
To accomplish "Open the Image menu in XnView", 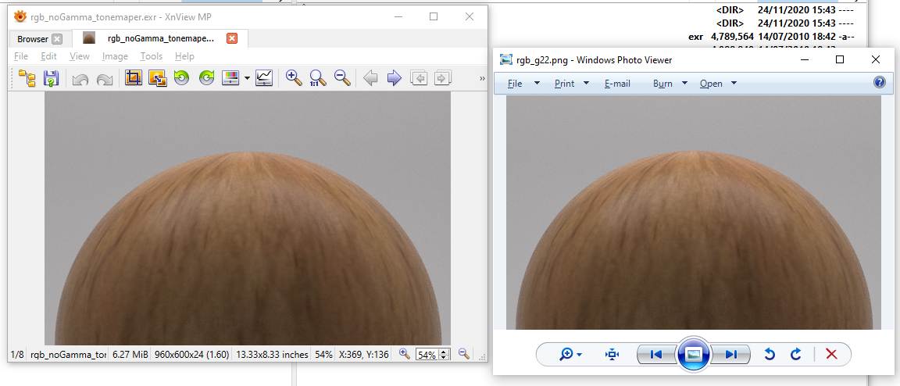I will point(115,56).
